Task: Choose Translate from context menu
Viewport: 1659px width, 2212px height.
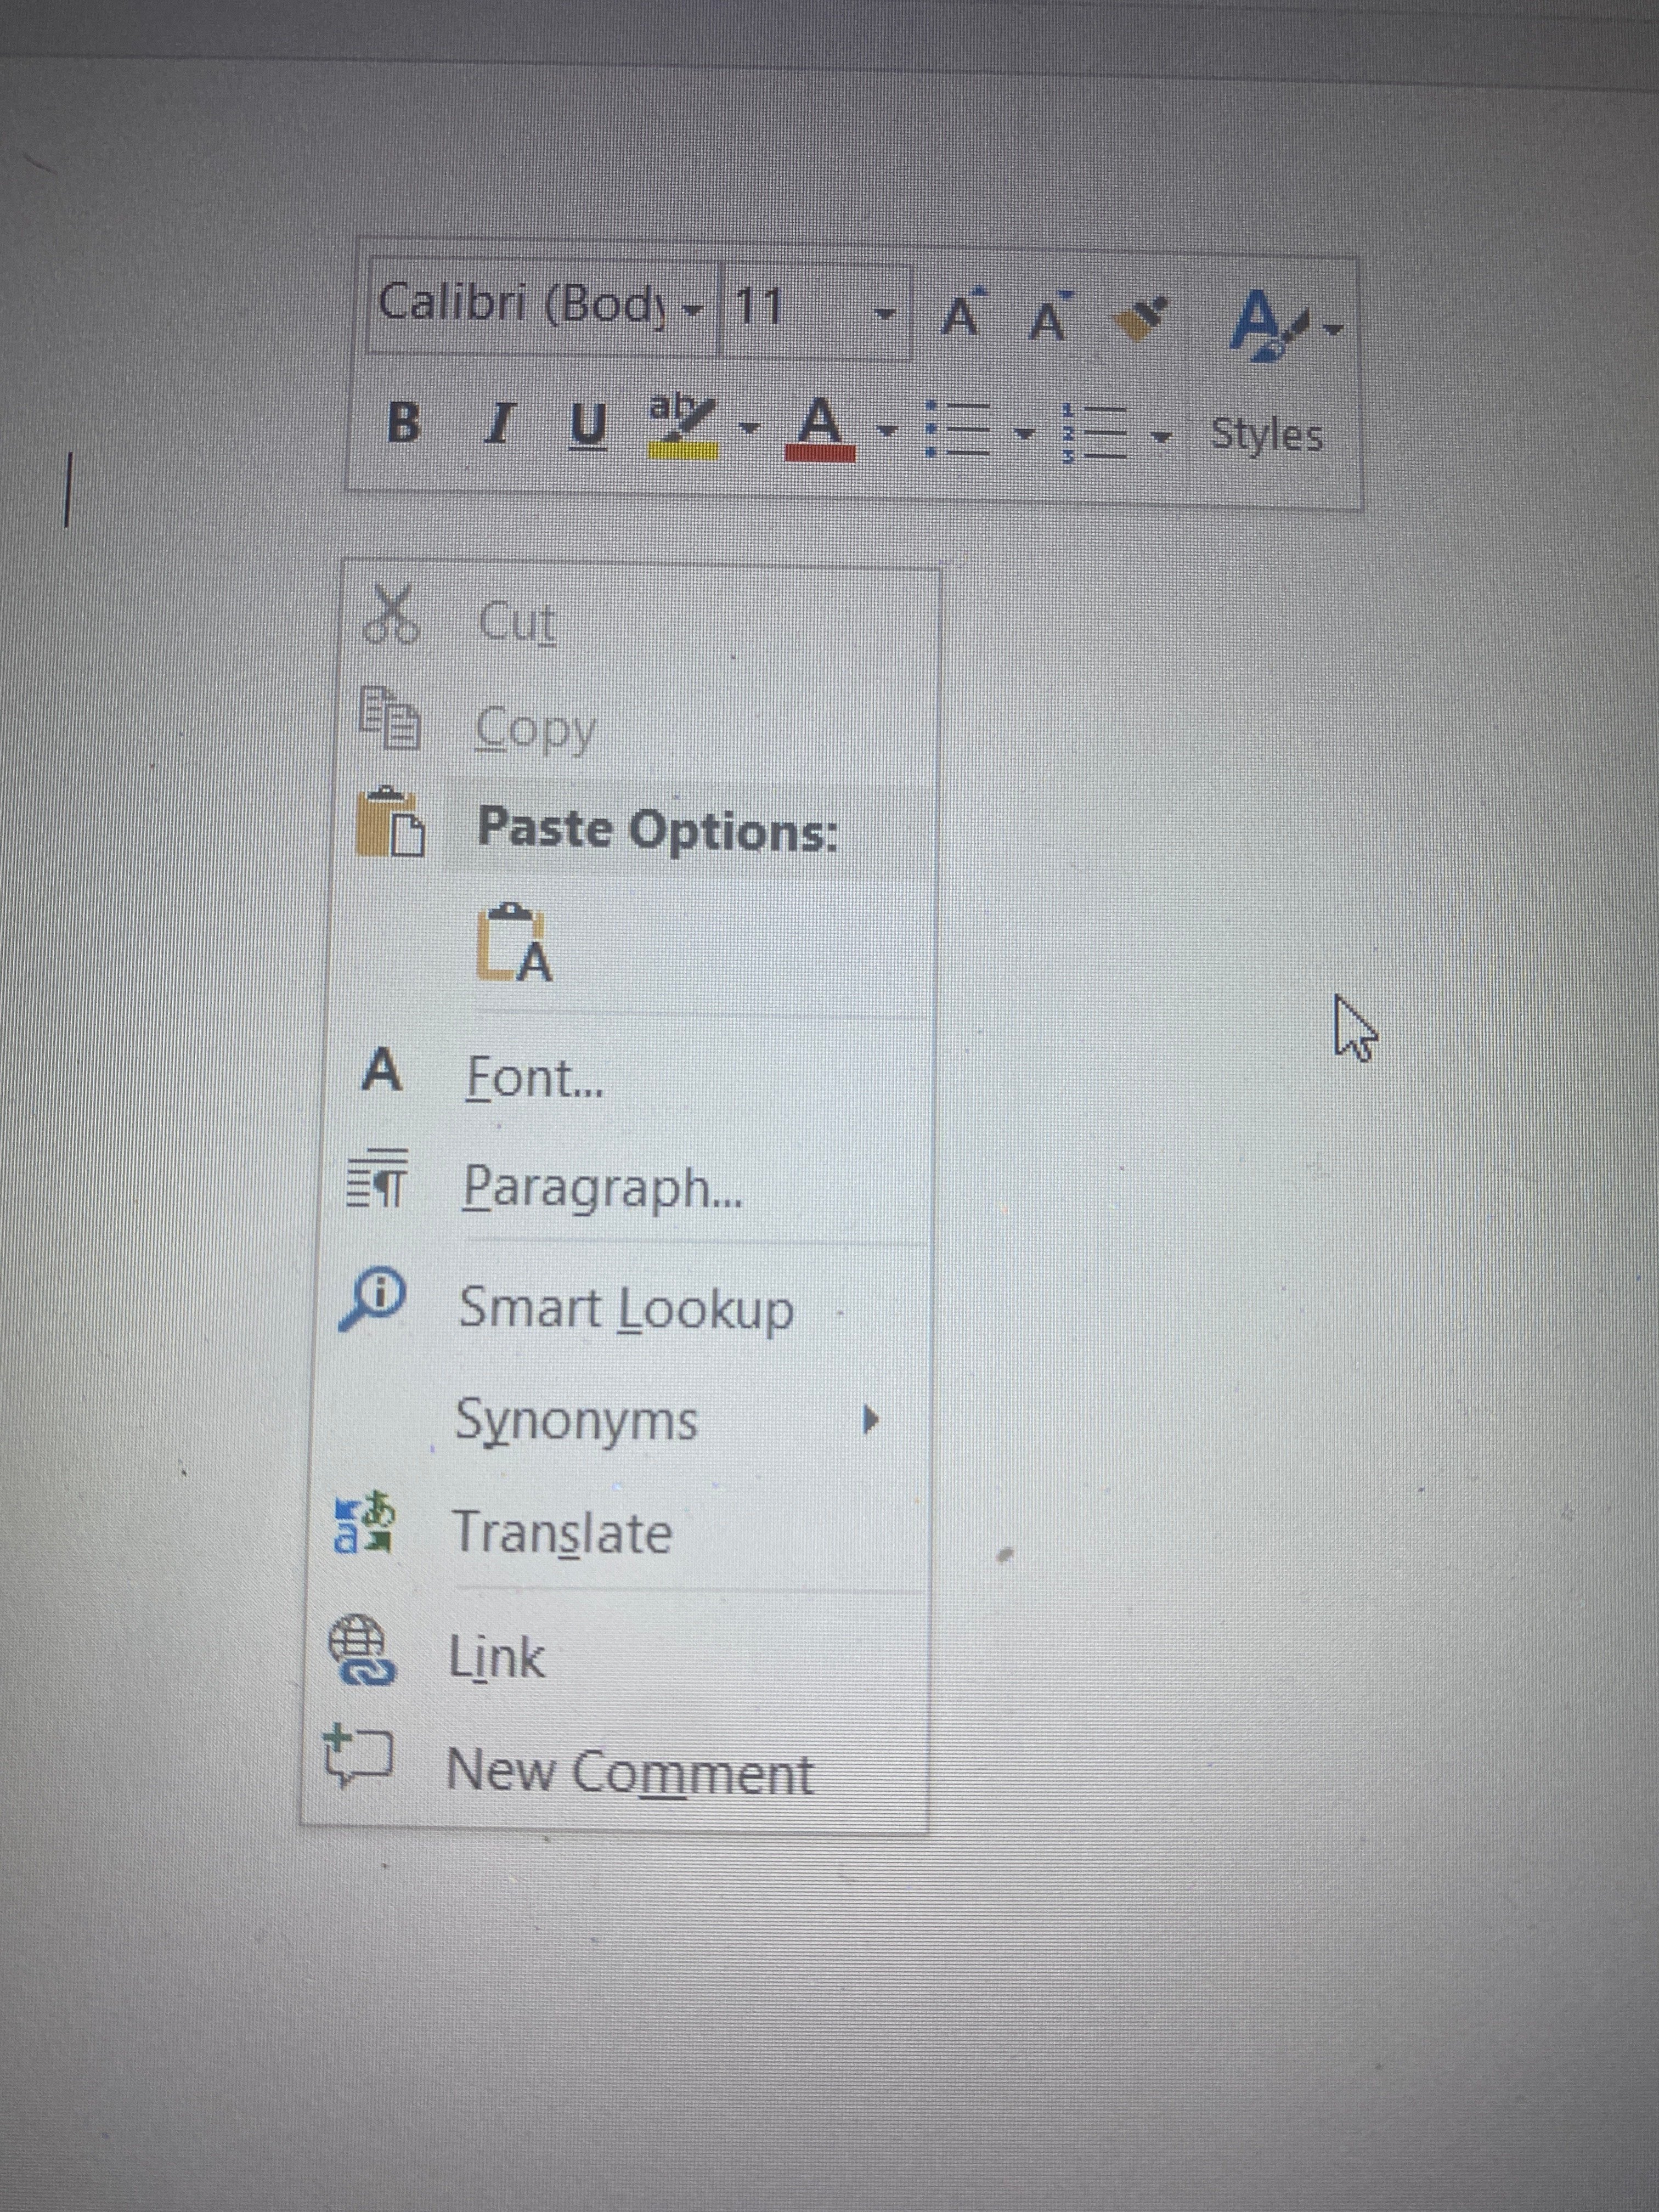Action: coord(562,1532)
